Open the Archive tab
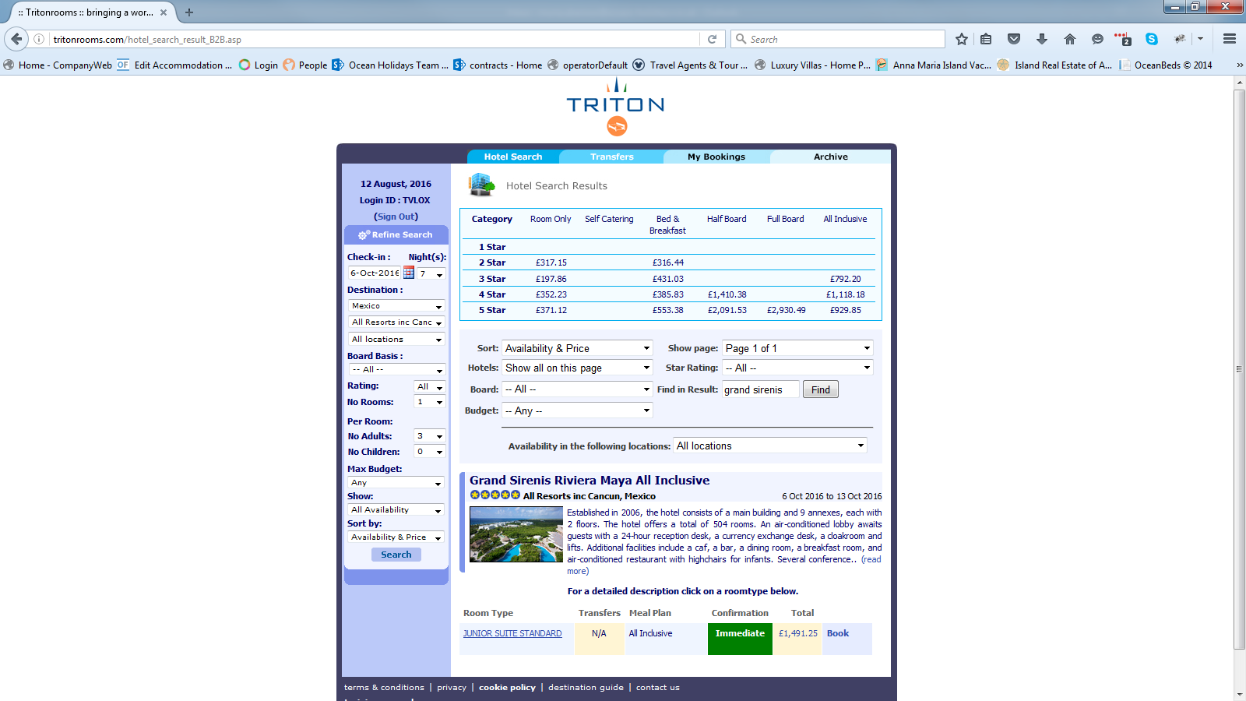 pos(831,157)
